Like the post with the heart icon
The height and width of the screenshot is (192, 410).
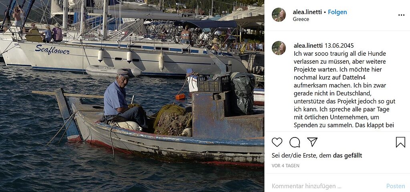point(277,142)
